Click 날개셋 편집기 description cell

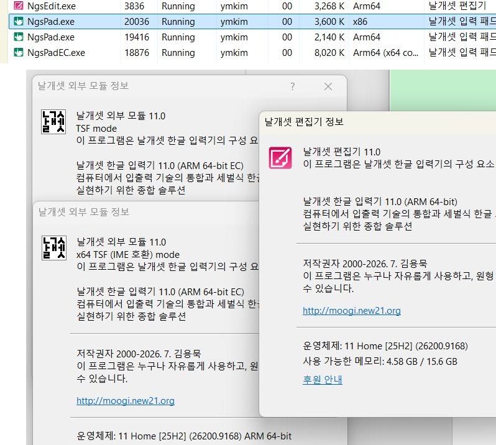[457, 6]
